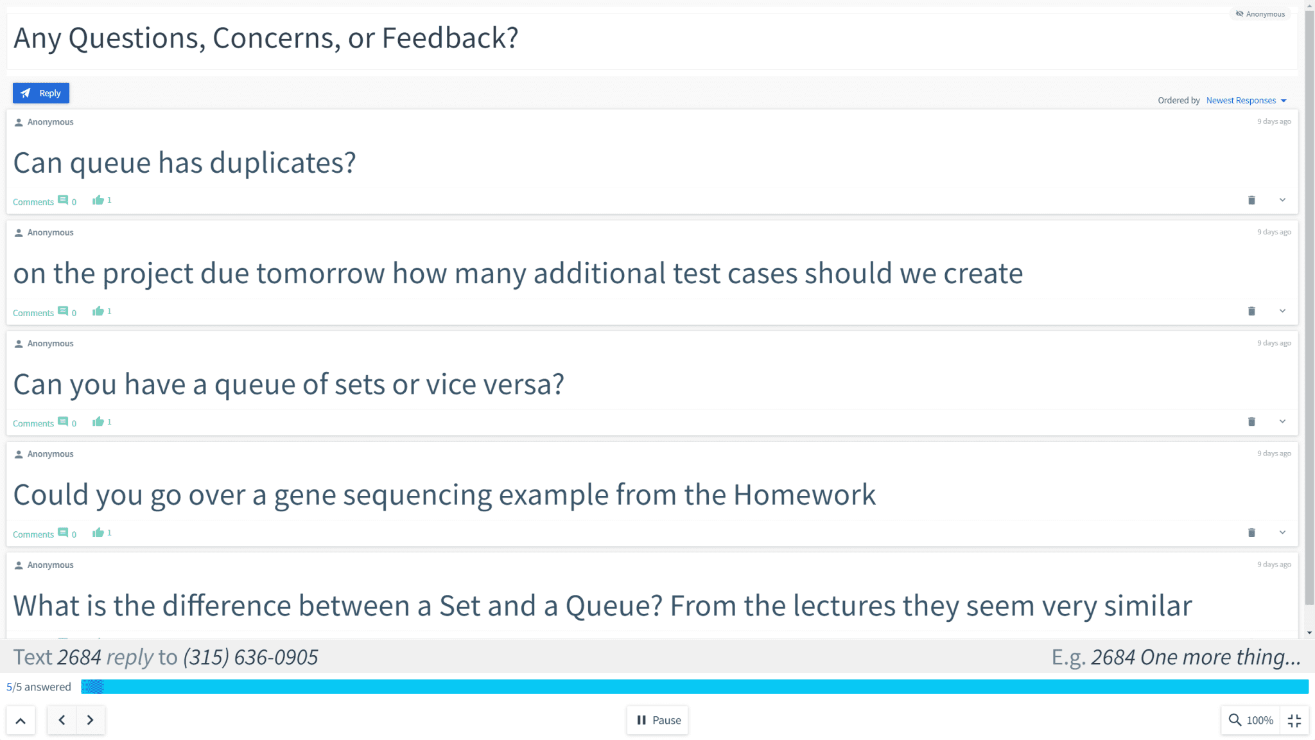Thumbs up the gene sequencing question

click(x=98, y=533)
